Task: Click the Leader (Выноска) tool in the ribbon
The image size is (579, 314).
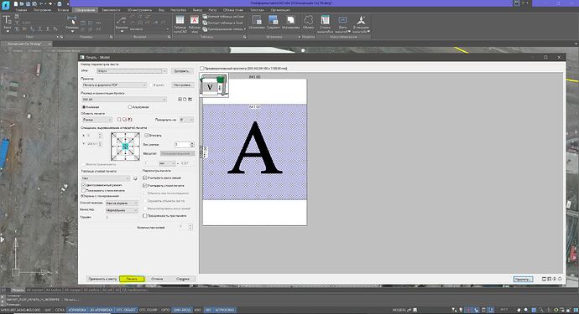Action: click(122, 23)
